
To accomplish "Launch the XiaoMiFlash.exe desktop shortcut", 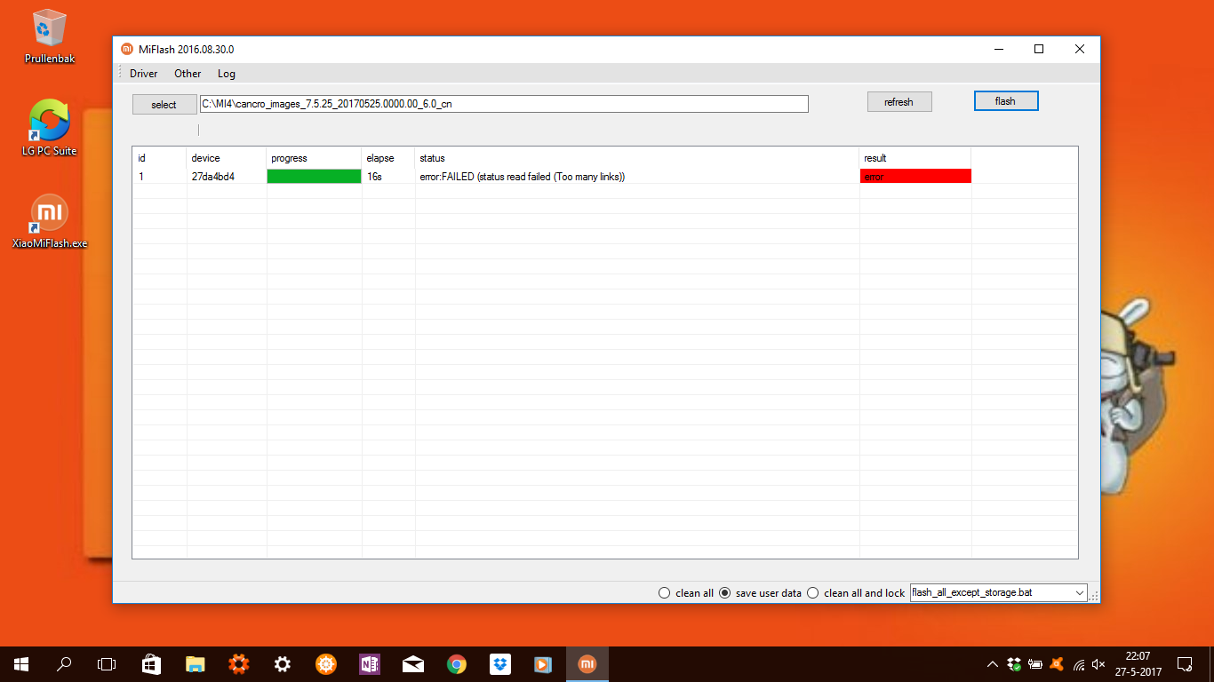I will click(50, 222).
